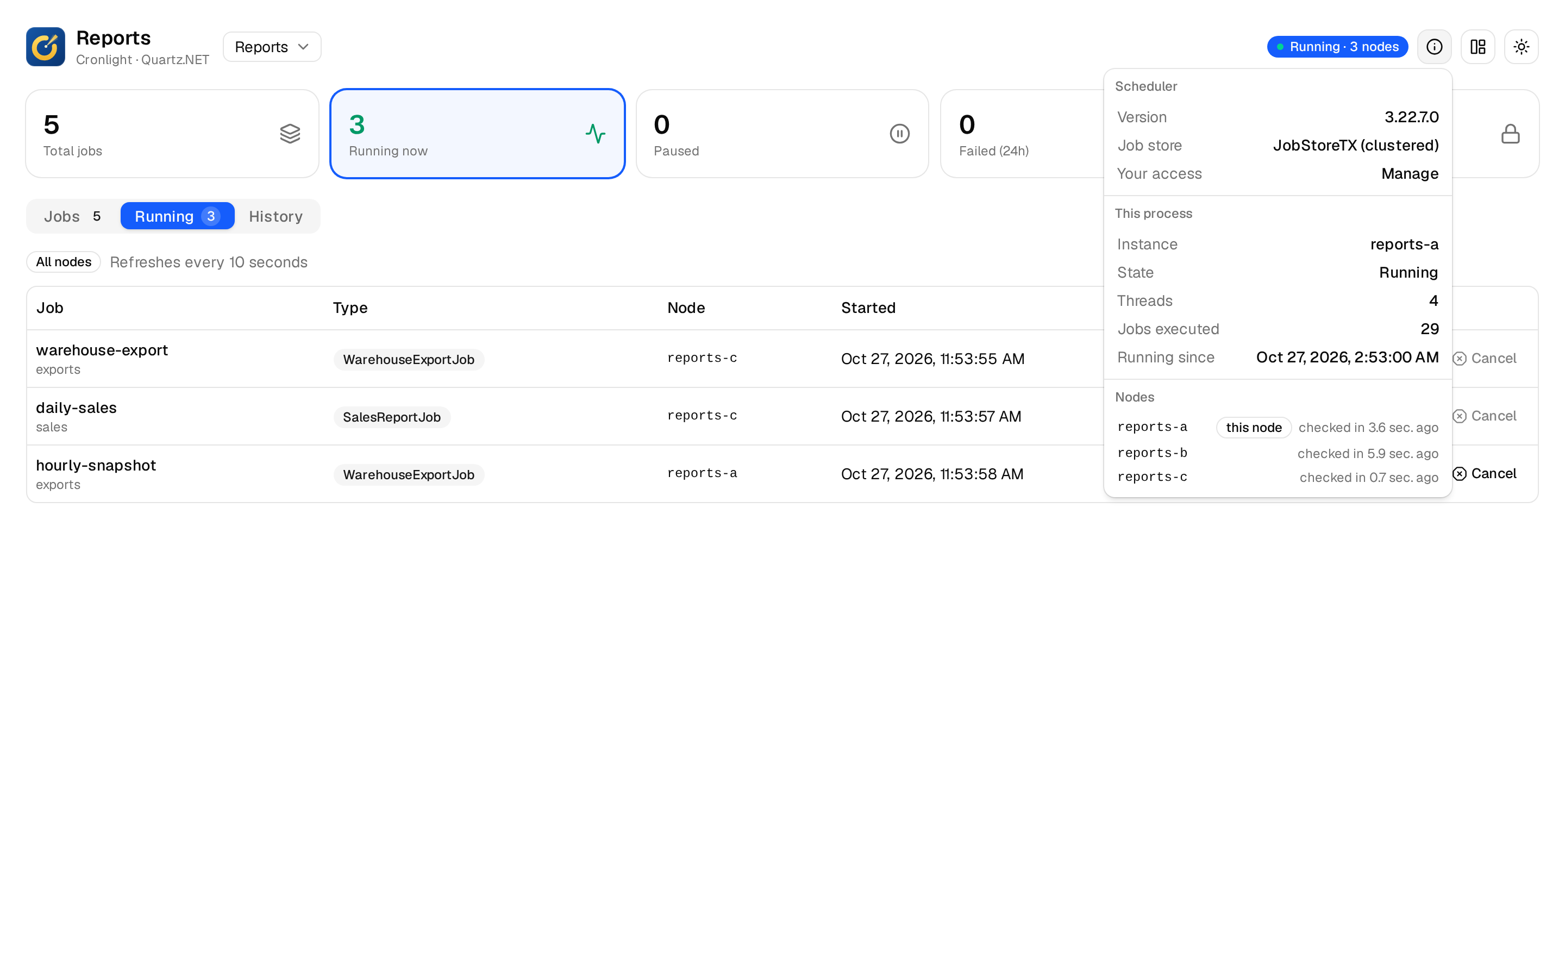Click the hourly-snapshot job name
This screenshot has height=978, width=1565.
[96, 465]
